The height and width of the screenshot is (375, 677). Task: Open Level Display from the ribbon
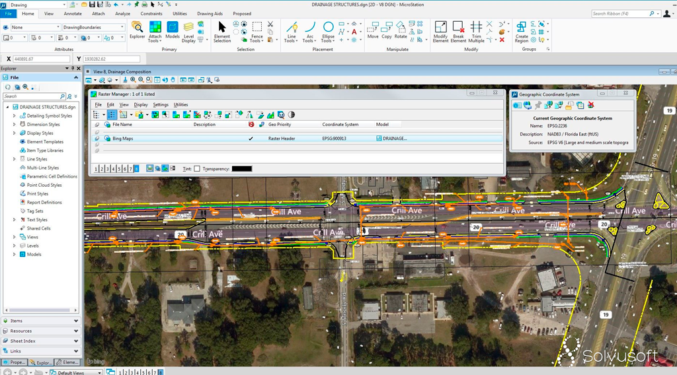pyautogui.click(x=188, y=32)
